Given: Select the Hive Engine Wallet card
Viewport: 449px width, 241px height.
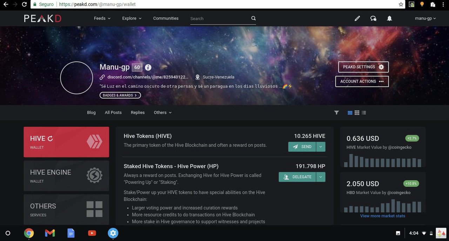Looking at the screenshot, I should point(66,175).
